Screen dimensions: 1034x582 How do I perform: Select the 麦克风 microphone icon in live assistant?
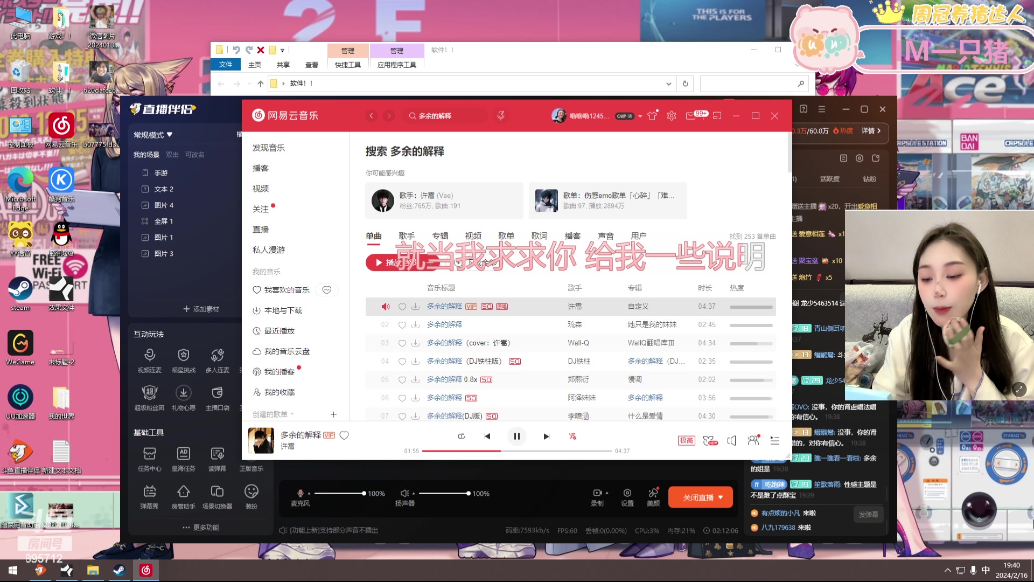click(300, 493)
